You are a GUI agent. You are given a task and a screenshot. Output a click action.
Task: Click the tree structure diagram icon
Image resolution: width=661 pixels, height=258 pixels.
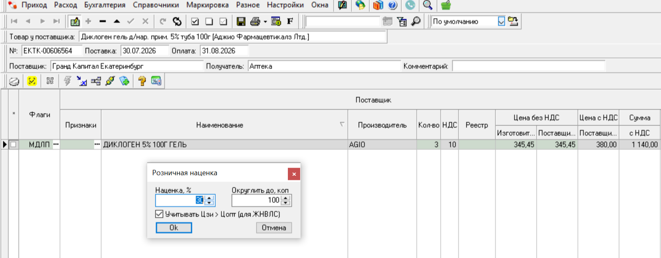click(96, 81)
